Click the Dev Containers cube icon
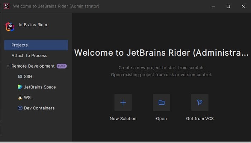 (20, 108)
